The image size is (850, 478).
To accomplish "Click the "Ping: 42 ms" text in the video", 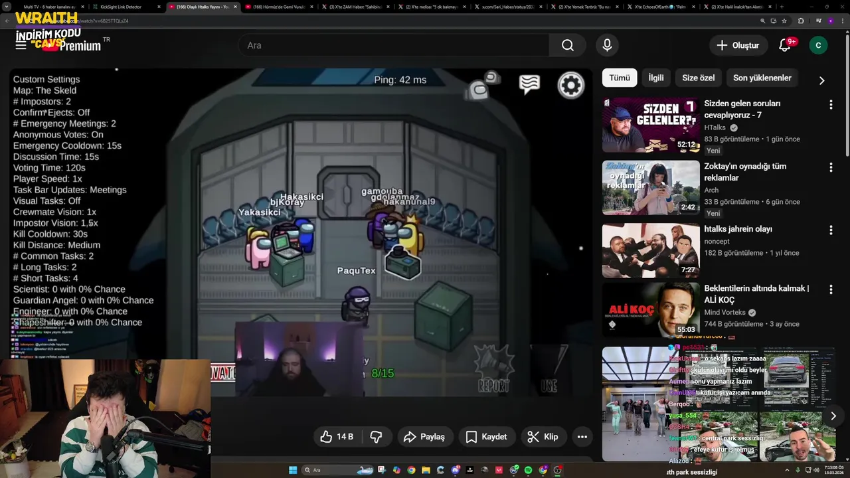I will [x=400, y=80].
